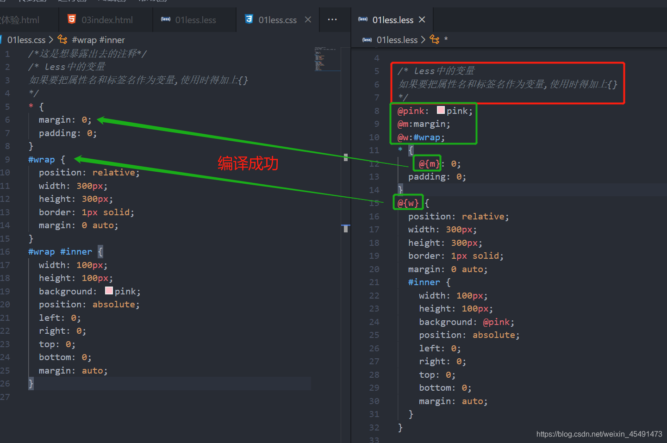Click line number 9 in CSS editor gutter
667x443 pixels.
(x=7, y=159)
